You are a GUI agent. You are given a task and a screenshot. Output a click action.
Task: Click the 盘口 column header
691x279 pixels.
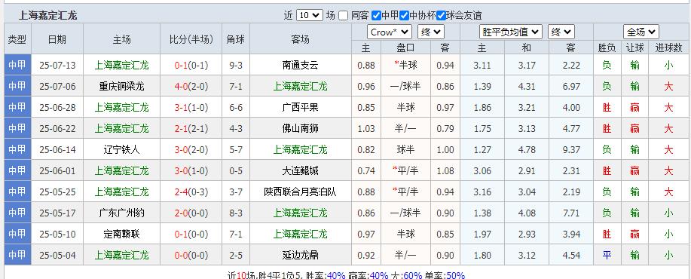click(x=405, y=48)
